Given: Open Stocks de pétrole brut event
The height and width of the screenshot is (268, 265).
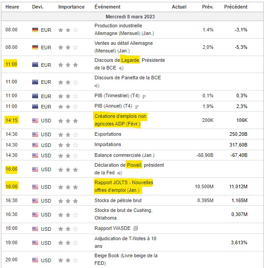Looking at the screenshot, I should coord(118,200).
